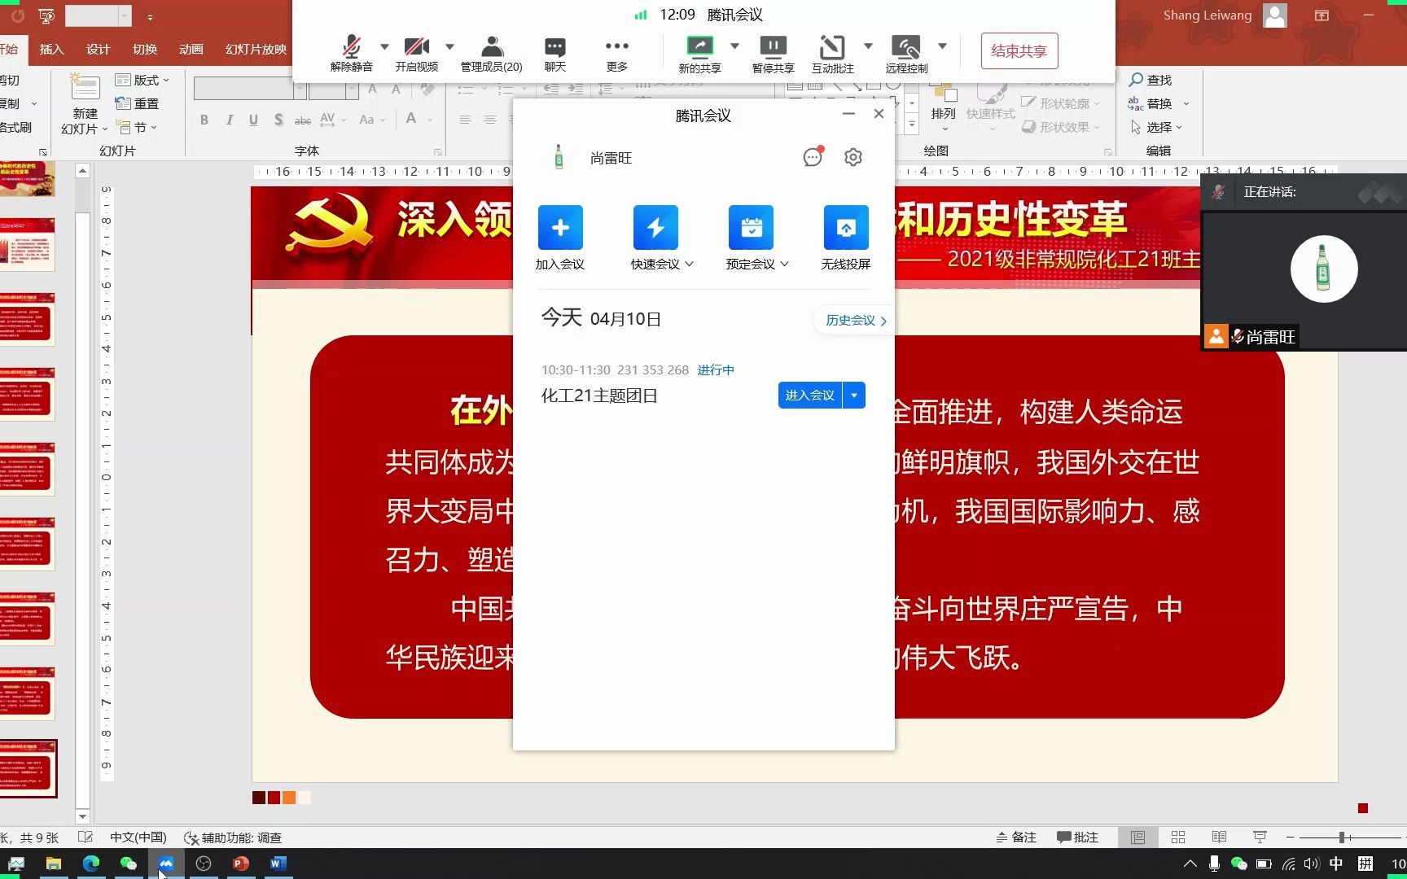Toggle strikethrough formatting

point(303,120)
